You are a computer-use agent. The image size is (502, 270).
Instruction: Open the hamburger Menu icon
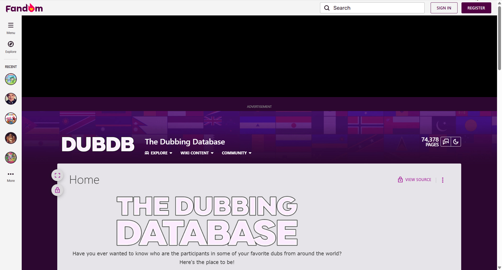coord(11,25)
